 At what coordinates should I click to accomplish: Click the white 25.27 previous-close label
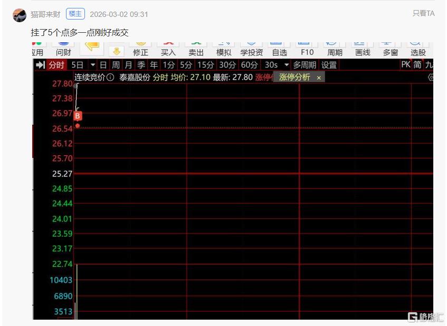(x=62, y=173)
